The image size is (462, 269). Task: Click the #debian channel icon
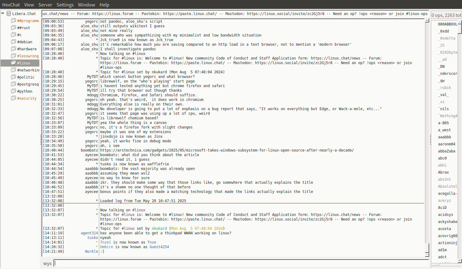pos(14,42)
